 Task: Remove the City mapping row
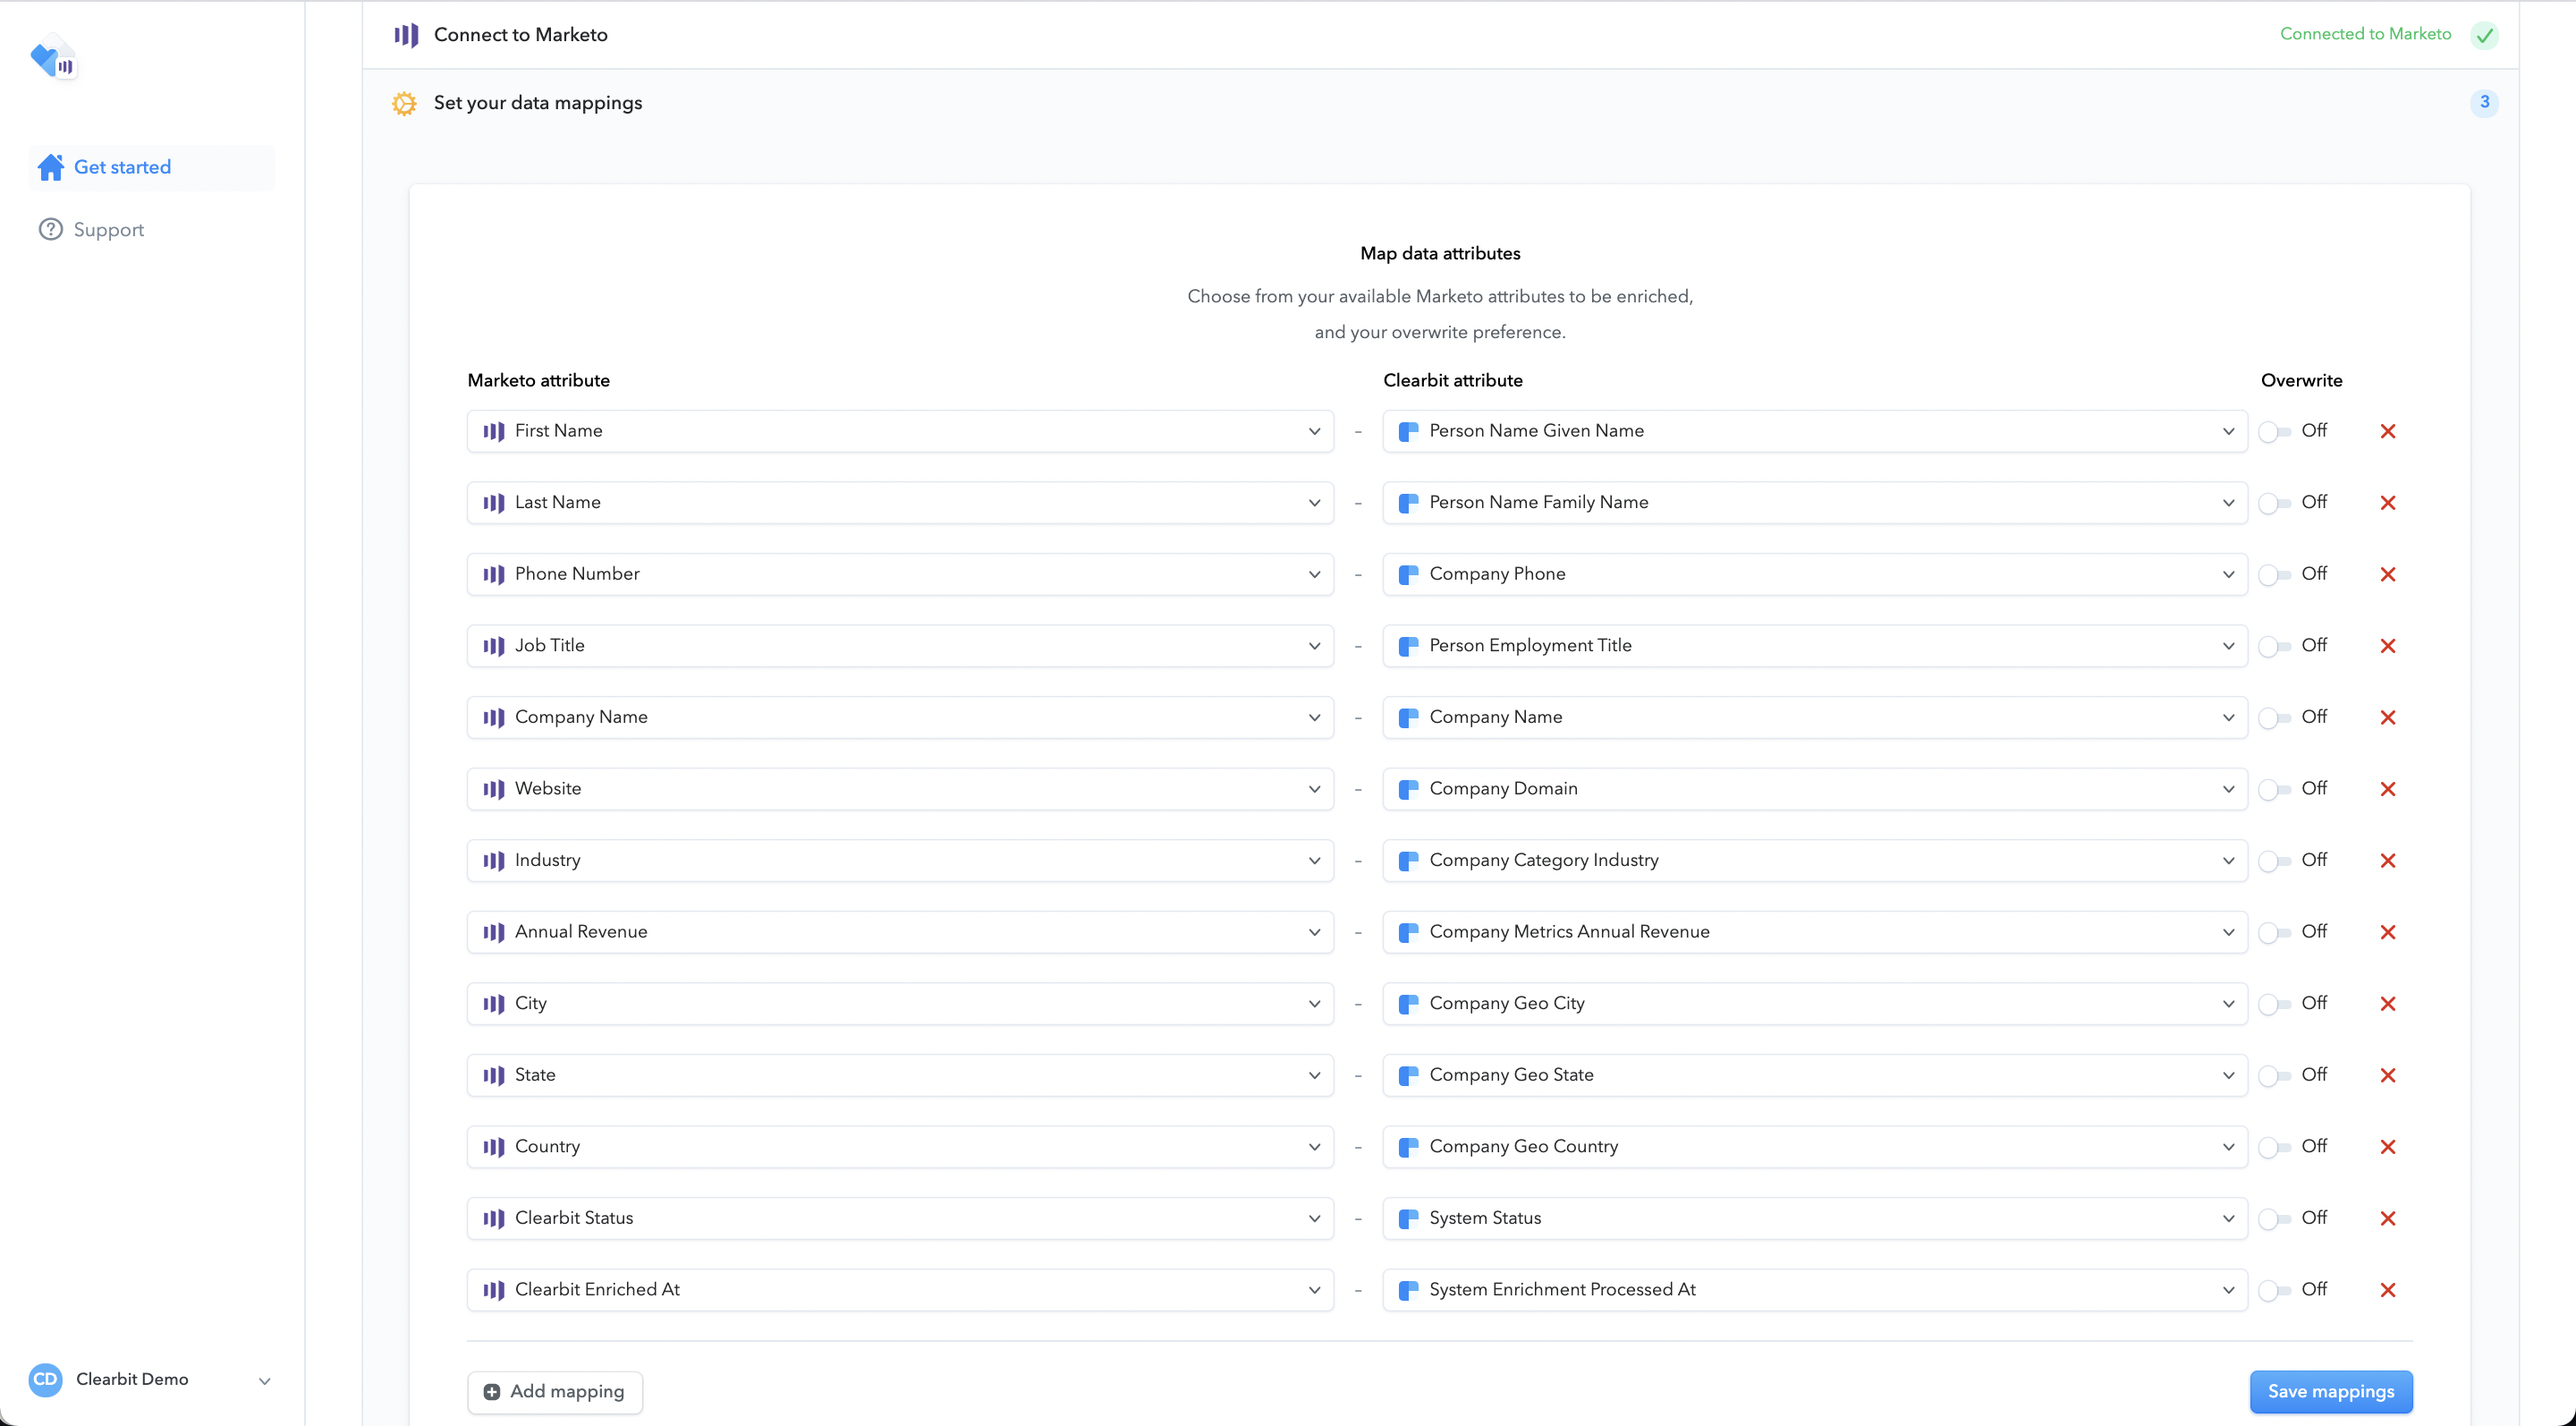[2388, 1003]
